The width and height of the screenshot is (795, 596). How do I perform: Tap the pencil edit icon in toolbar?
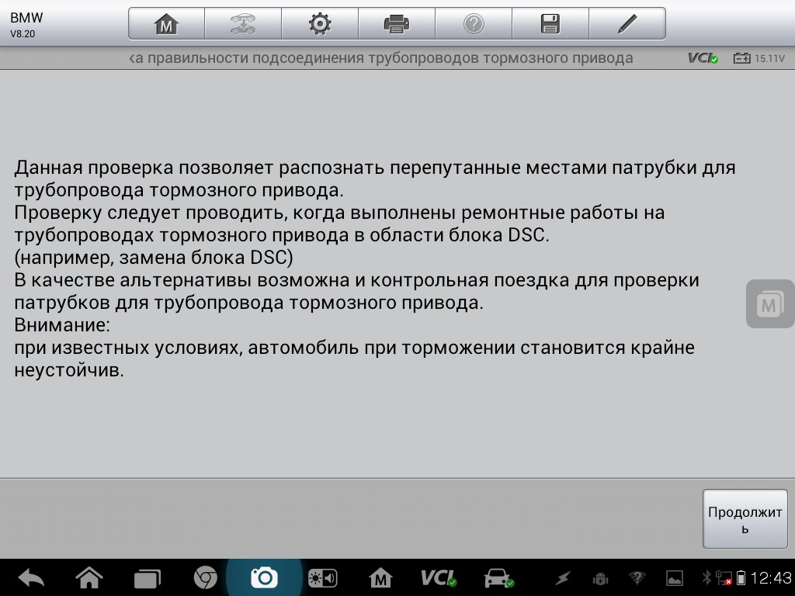point(627,24)
